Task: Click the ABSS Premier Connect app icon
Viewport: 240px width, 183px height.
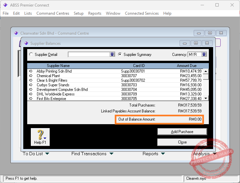Action: (x=5, y=5)
